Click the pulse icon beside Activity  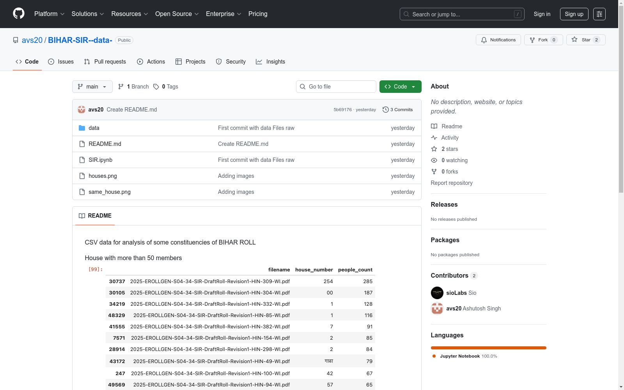click(x=434, y=138)
